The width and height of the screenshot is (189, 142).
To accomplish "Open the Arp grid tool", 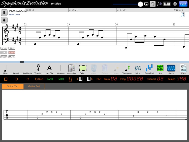I will click(160, 69).
